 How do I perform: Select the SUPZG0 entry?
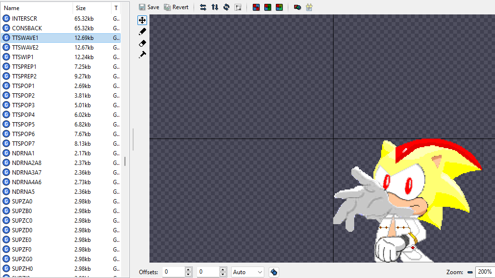(61, 259)
